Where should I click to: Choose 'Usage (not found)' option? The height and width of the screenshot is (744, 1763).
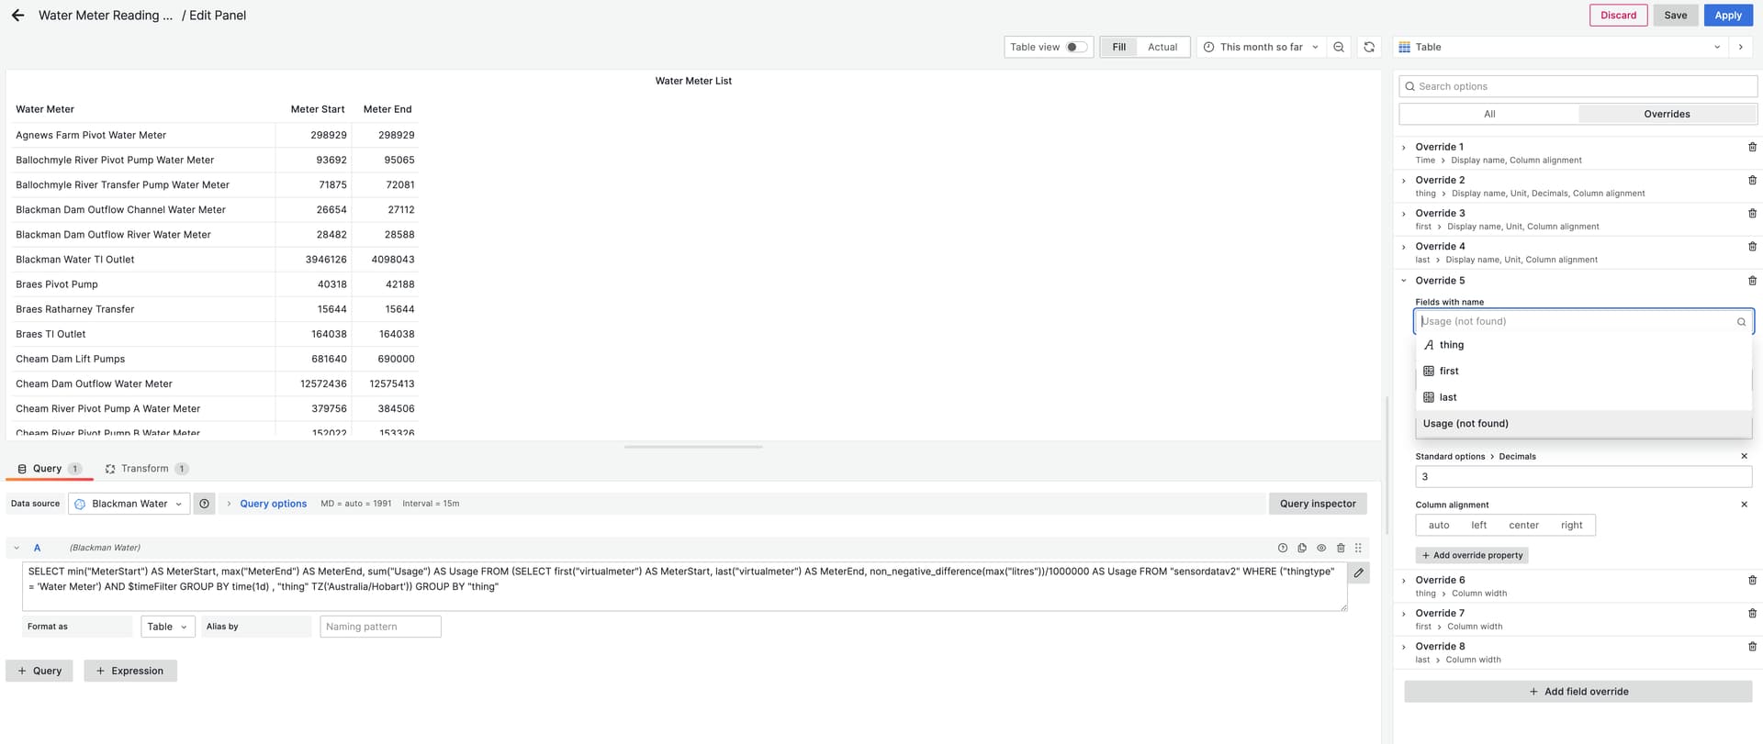click(1583, 424)
